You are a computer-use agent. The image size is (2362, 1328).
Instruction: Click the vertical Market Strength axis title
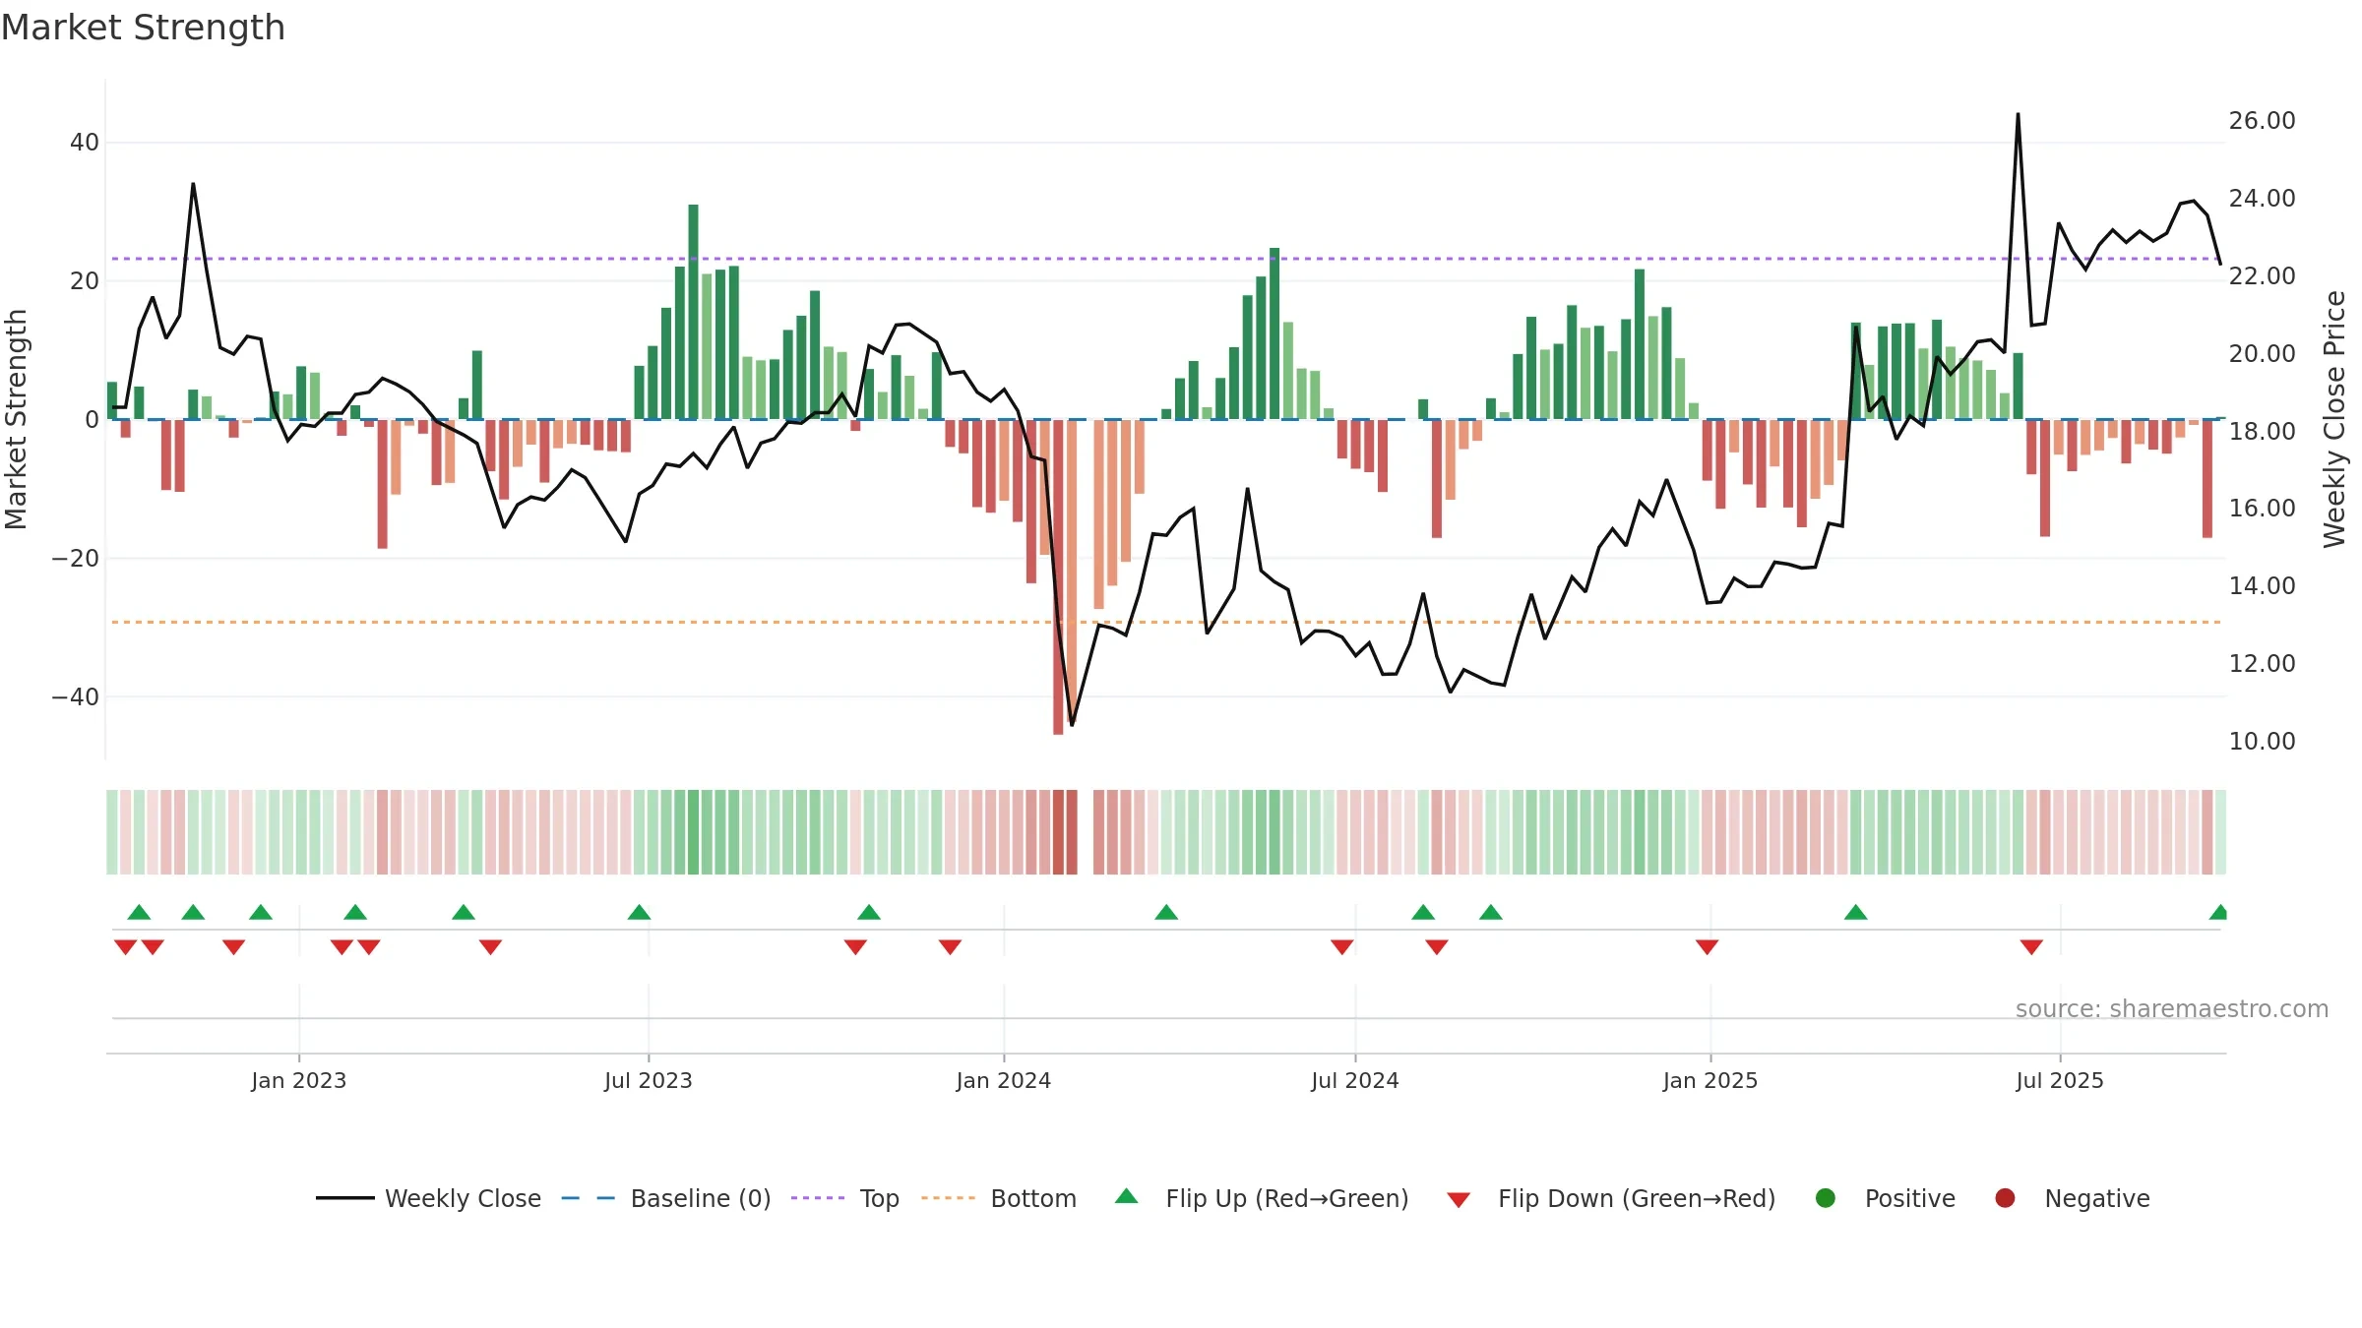[x=17, y=419]
